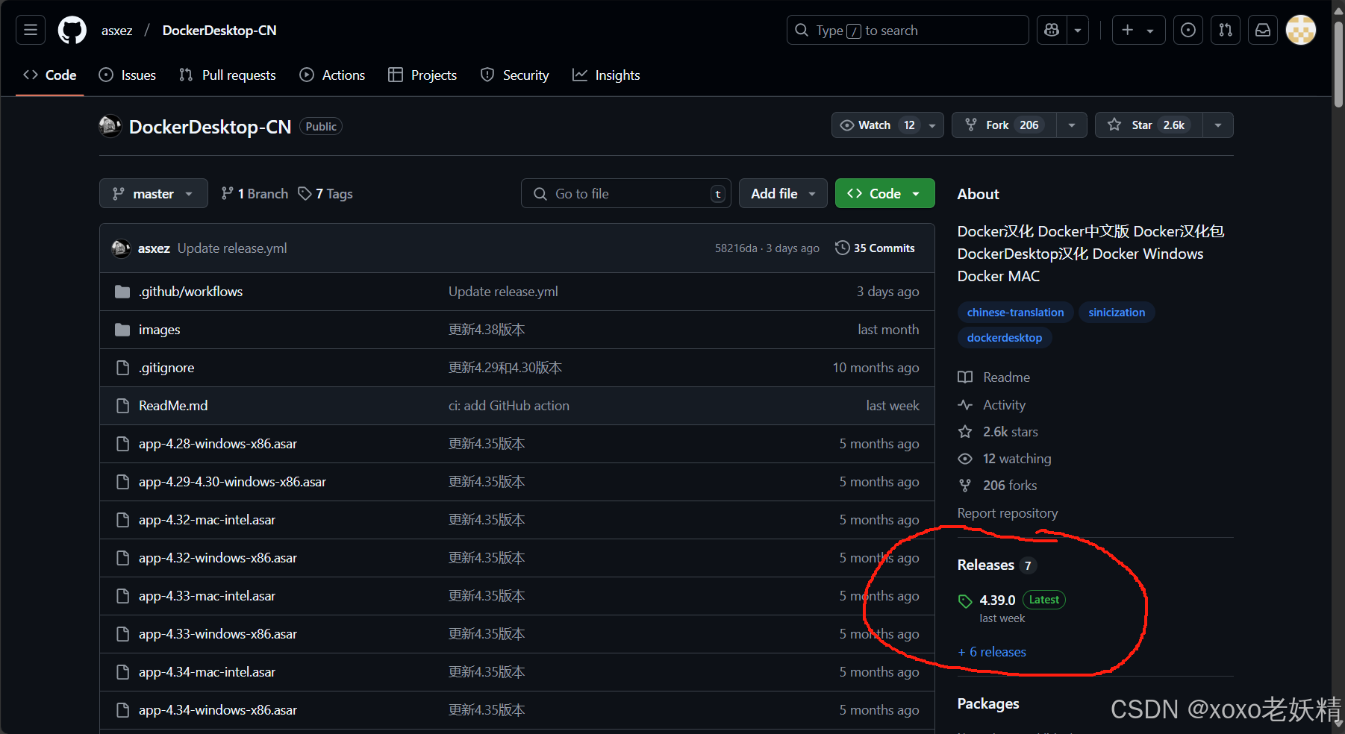
Task: Switch to the Projects tab
Action: pos(422,75)
